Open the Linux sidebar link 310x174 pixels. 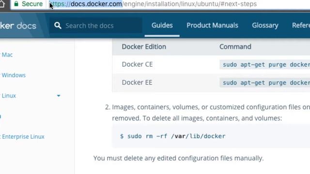(x=9, y=96)
